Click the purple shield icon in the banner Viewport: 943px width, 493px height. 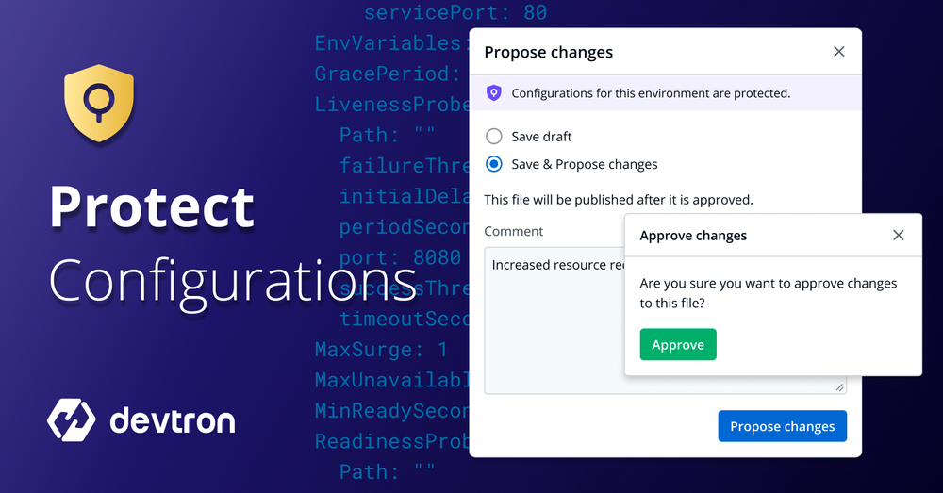coord(493,93)
